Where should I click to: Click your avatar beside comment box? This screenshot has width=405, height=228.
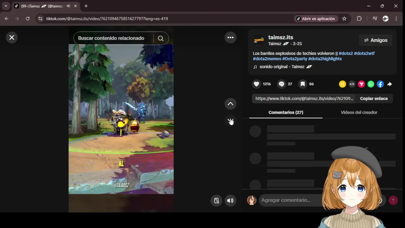(252, 200)
